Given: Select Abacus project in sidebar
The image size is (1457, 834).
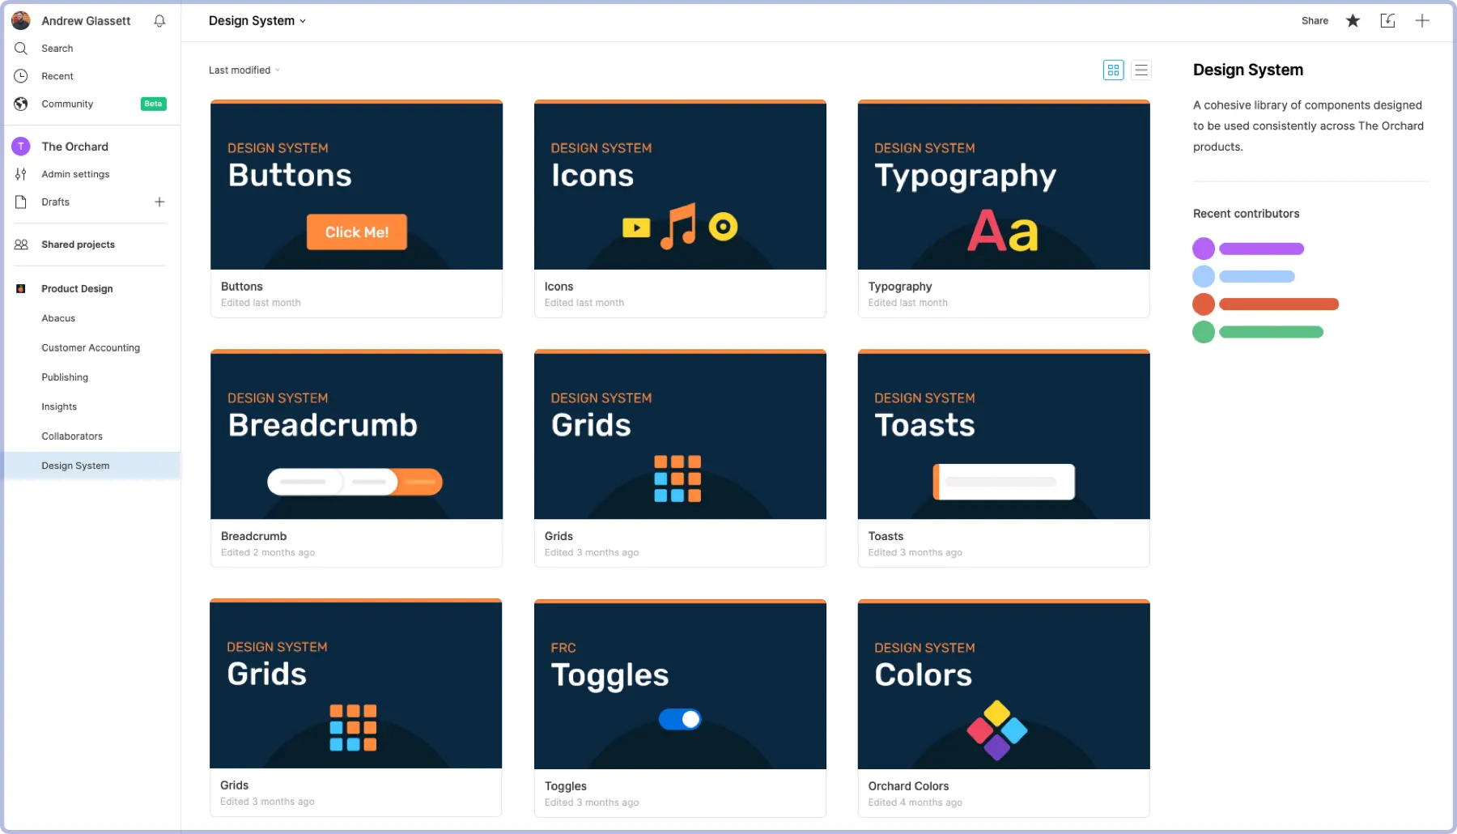Looking at the screenshot, I should point(58,318).
